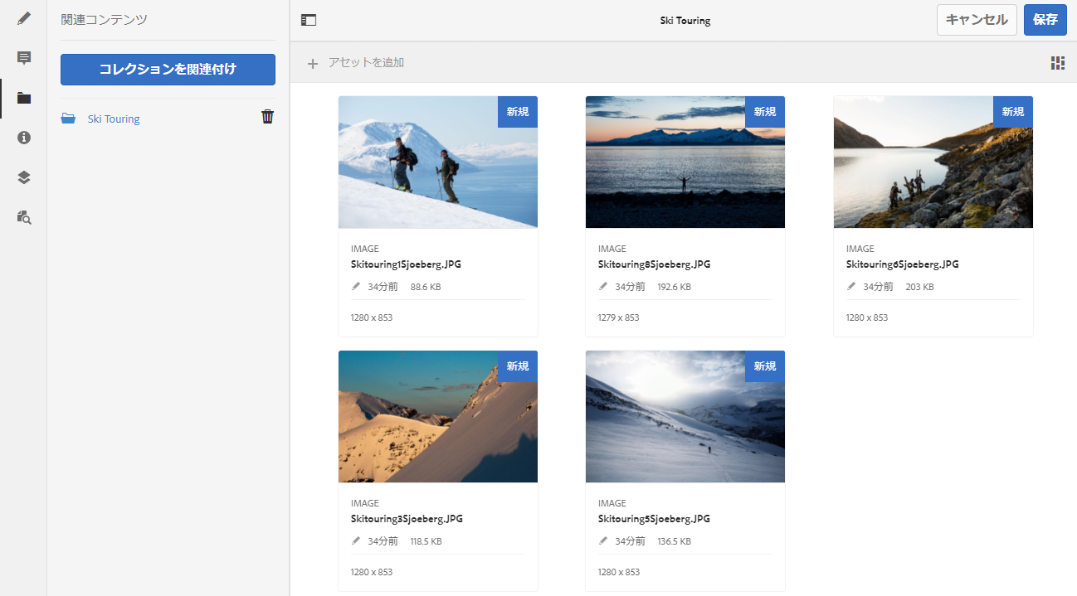The width and height of the screenshot is (1077, 596).
Task: Delete the Ski Touring collection with trash icon
Action: click(267, 117)
